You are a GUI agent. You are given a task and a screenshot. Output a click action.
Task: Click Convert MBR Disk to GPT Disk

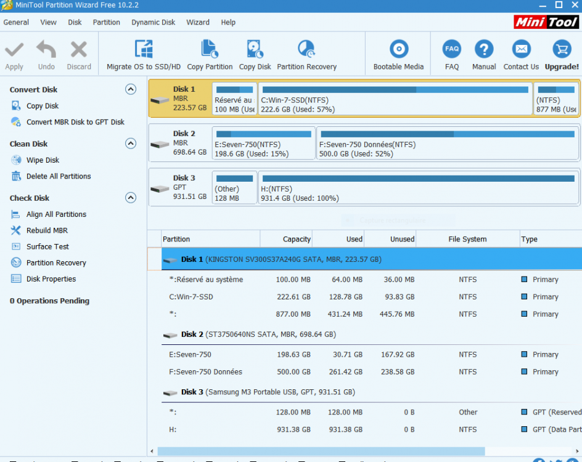[x=75, y=122]
